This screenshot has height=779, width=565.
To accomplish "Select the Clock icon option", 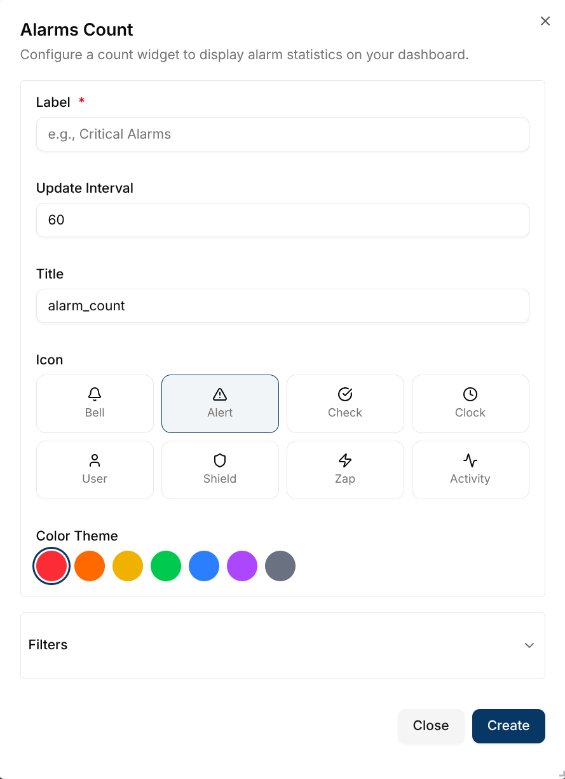I will click(x=470, y=404).
